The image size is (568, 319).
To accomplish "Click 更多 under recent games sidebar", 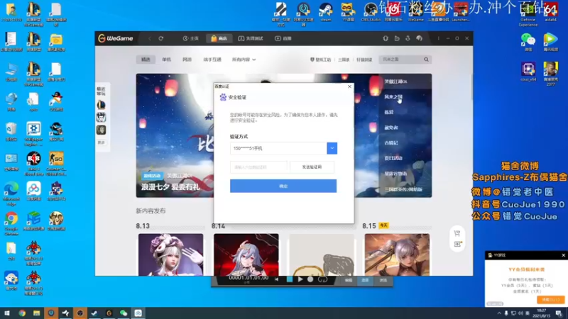I will (x=101, y=142).
